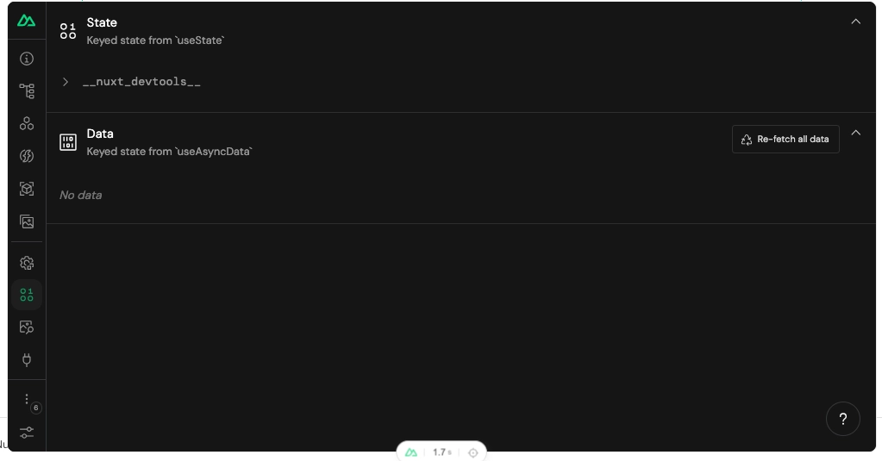Show more tabs via the three-dot menu
This screenshot has height=461, width=882.
click(x=27, y=399)
